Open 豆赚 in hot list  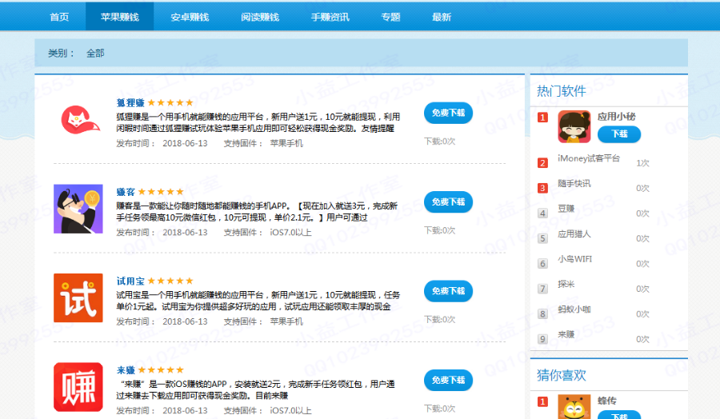pyautogui.click(x=566, y=209)
